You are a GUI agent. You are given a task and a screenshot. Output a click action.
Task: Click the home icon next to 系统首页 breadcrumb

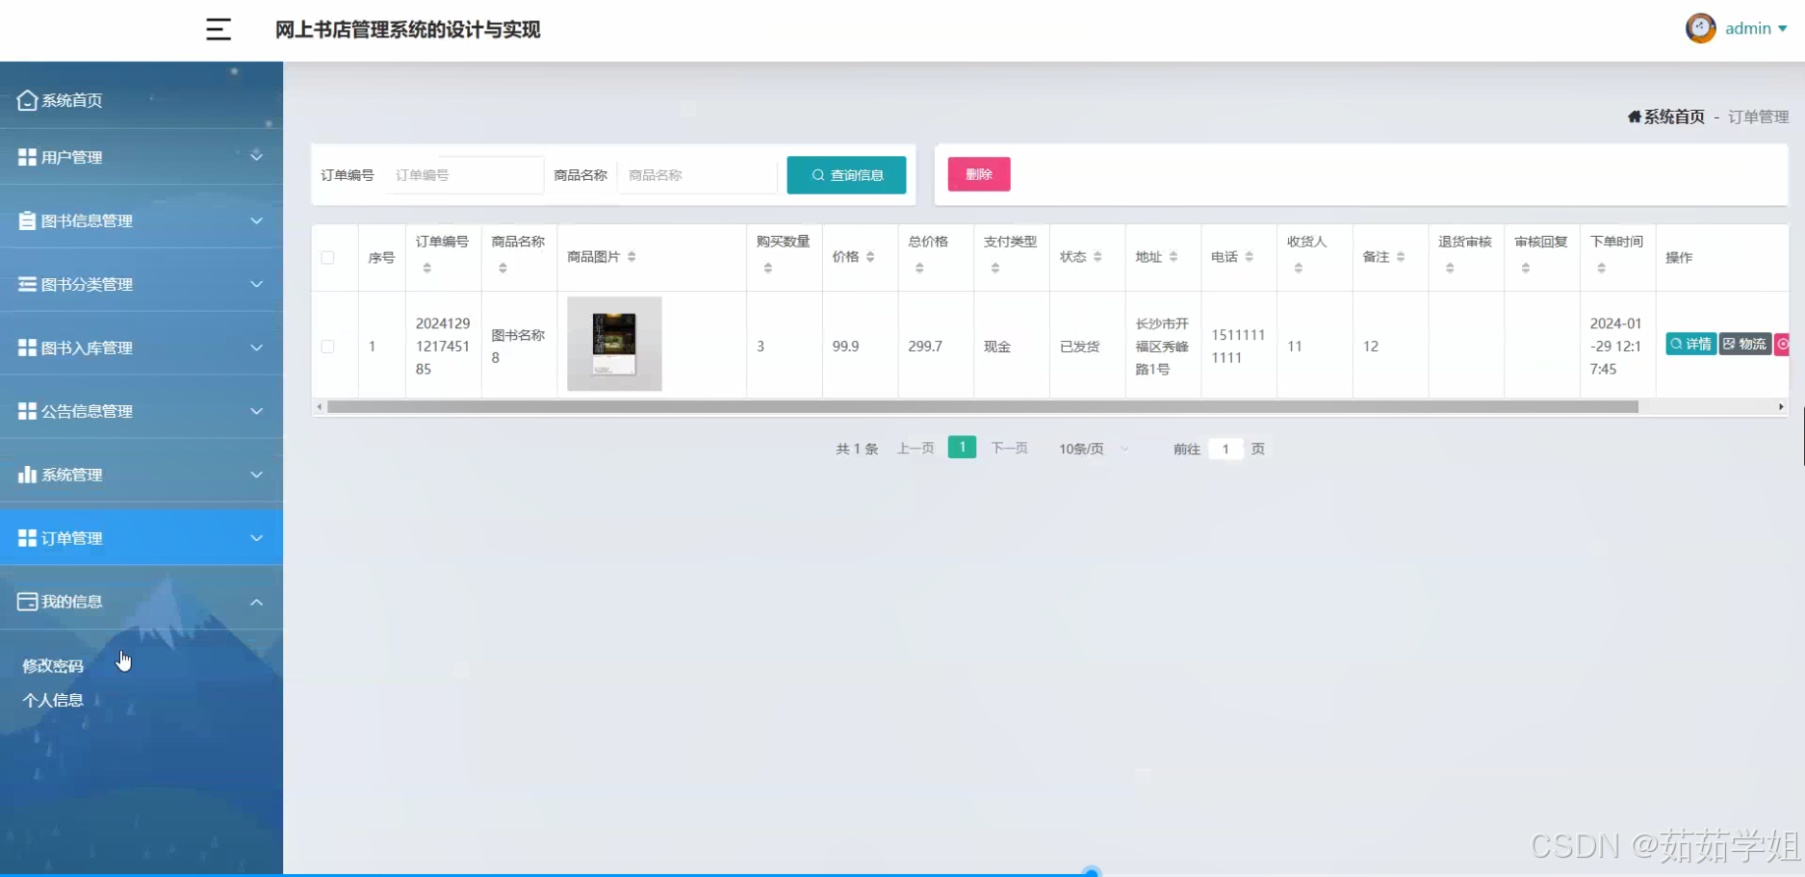point(1634,116)
